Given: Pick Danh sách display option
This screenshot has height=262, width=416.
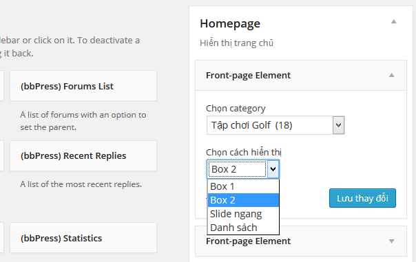Looking at the screenshot, I should (x=243, y=228).
